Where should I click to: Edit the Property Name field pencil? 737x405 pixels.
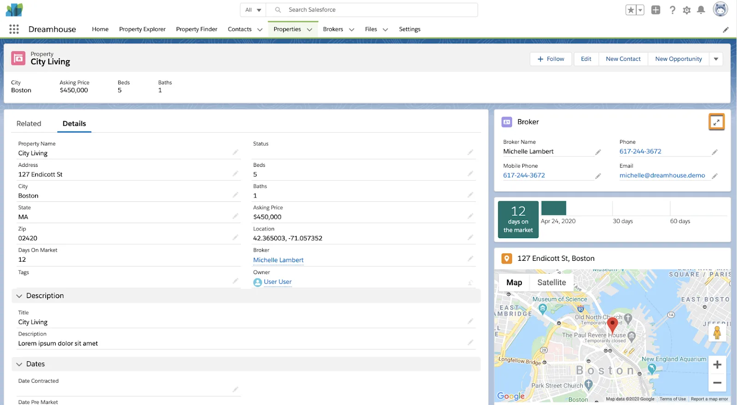coord(235,152)
